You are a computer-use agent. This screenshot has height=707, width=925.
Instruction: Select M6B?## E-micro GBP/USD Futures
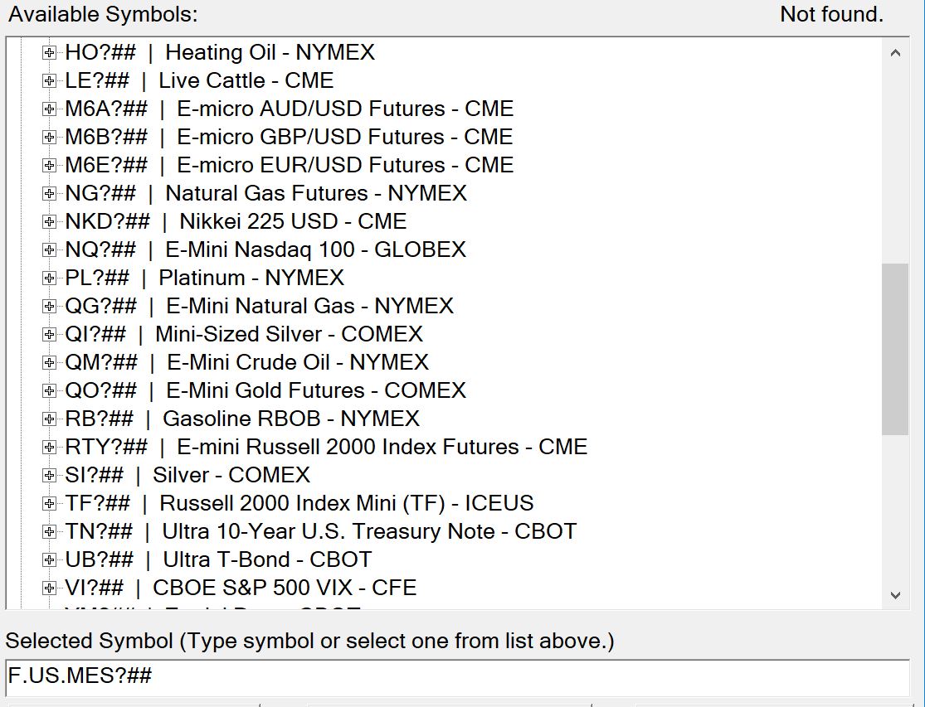click(289, 138)
